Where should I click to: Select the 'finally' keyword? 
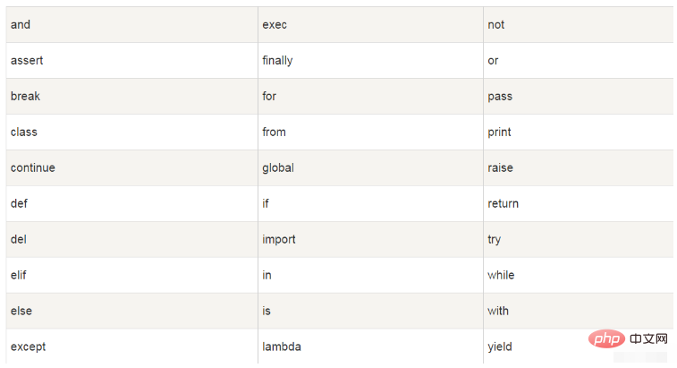click(277, 61)
